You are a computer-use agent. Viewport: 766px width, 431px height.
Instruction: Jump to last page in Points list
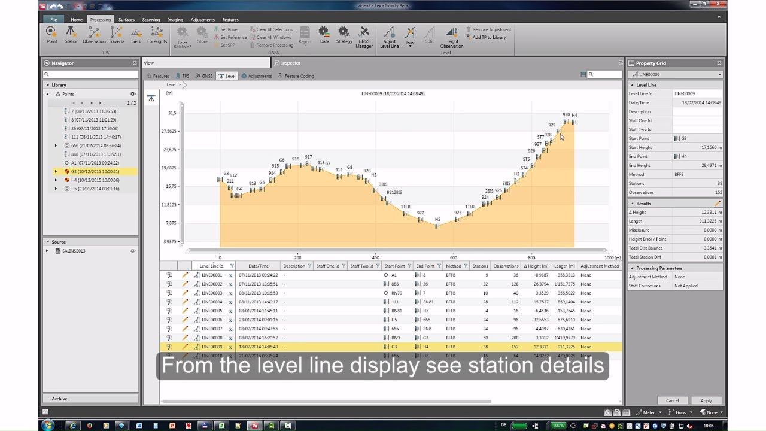click(101, 103)
